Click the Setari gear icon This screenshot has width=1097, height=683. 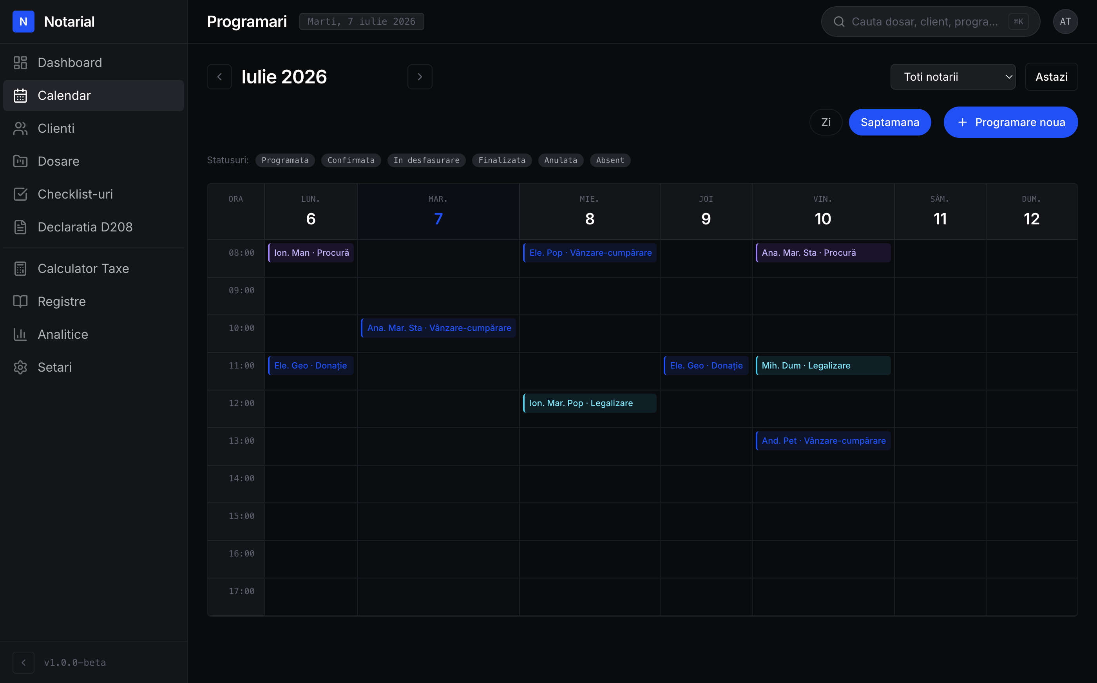point(20,367)
